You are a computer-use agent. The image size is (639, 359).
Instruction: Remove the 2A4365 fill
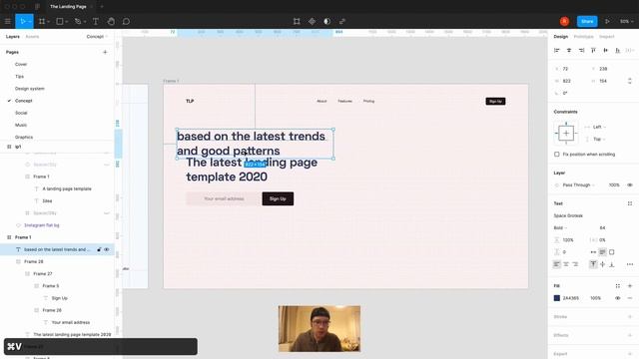[x=630, y=298]
